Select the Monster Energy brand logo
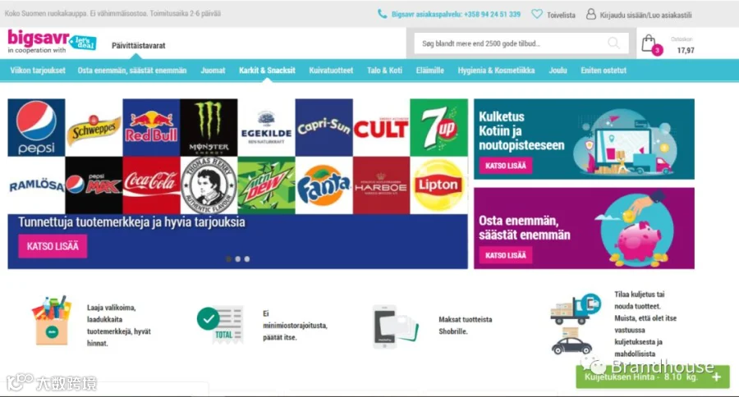The width and height of the screenshot is (739, 397). click(209, 128)
